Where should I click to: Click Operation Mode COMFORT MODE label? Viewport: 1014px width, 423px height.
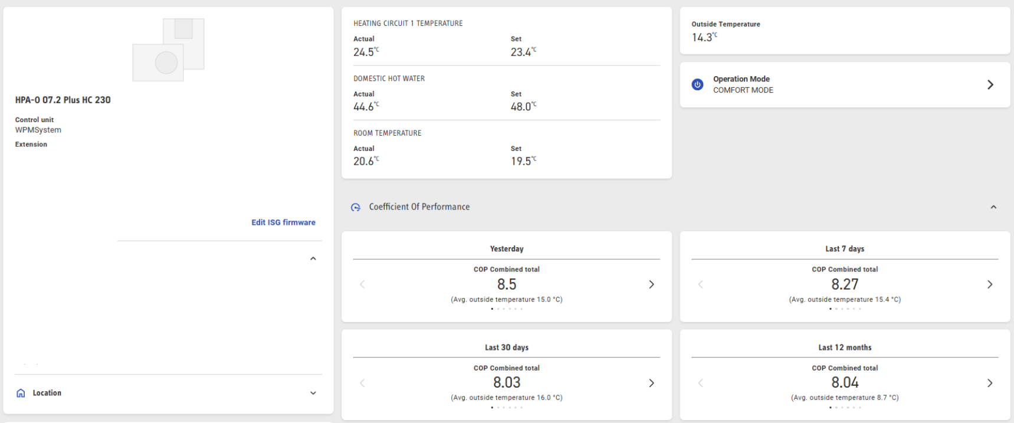pyautogui.click(x=743, y=90)
